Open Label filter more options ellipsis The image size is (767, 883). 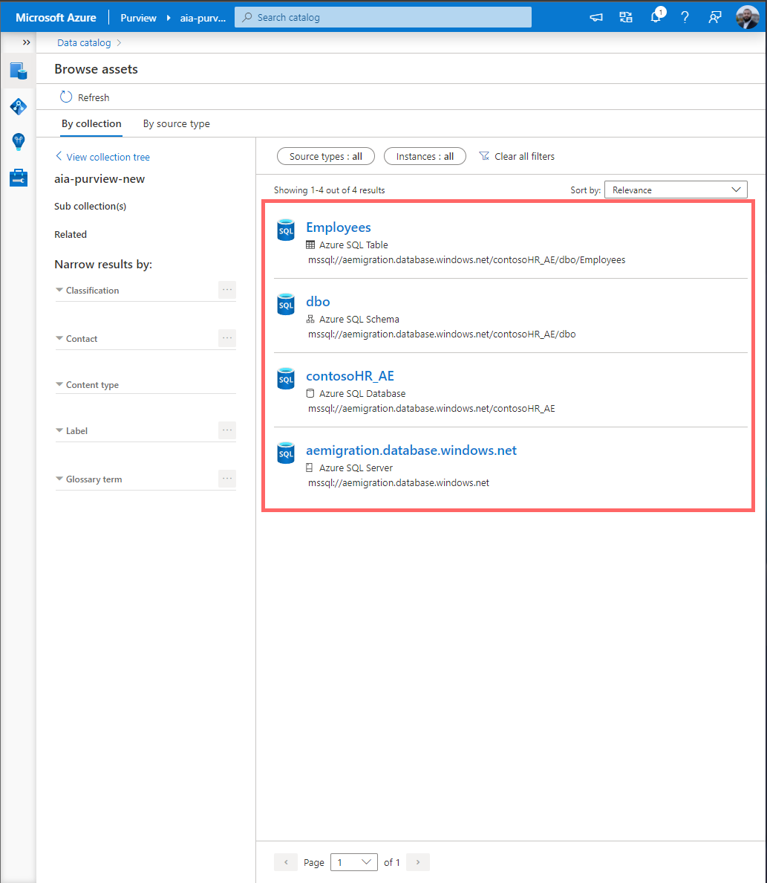pos(227,430)
